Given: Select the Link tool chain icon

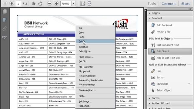Looking at the screenshot, I should coord(153,71).
